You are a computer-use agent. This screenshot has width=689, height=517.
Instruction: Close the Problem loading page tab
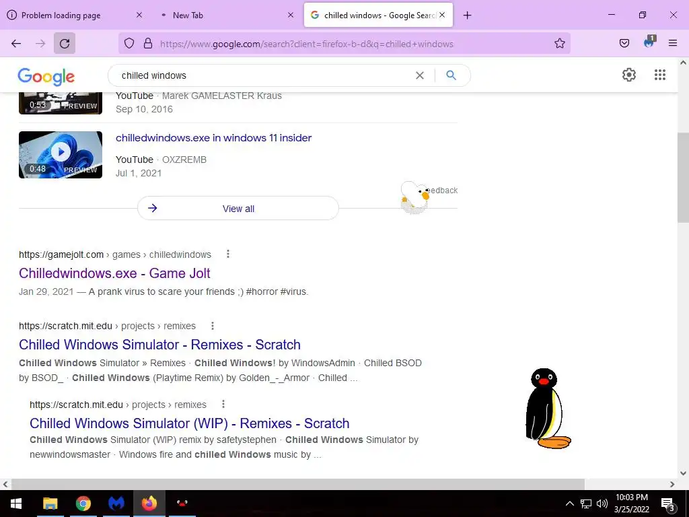point(139,15)
